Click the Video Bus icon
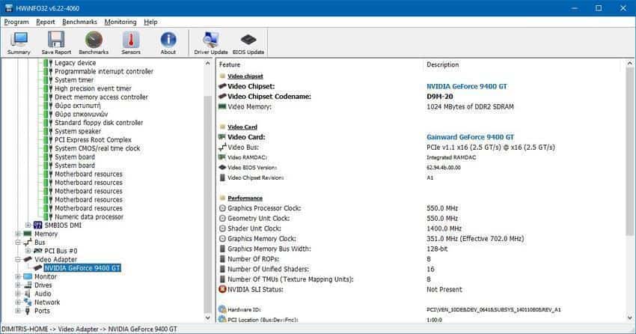Screen dimensions: 636x334 [x=222, y=148]
